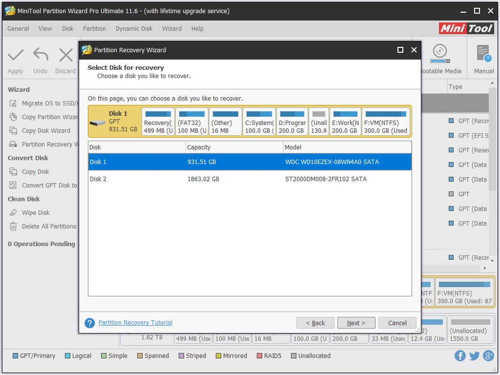Select the Recovery 499 MB partition block
500x375 pixels.
[x=158, y=122]
